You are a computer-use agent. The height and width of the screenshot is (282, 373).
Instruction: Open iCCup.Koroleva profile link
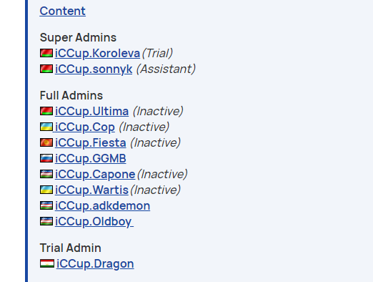click(x=97, y=53)
